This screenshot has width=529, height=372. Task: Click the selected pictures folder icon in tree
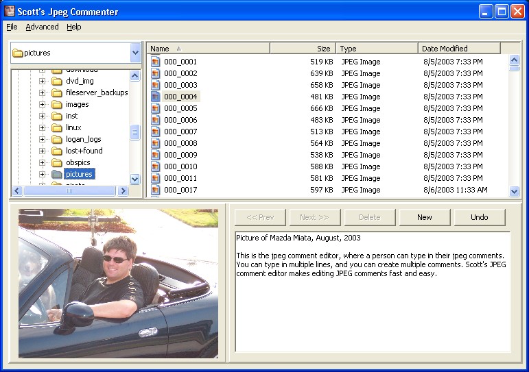click(57, 174)
